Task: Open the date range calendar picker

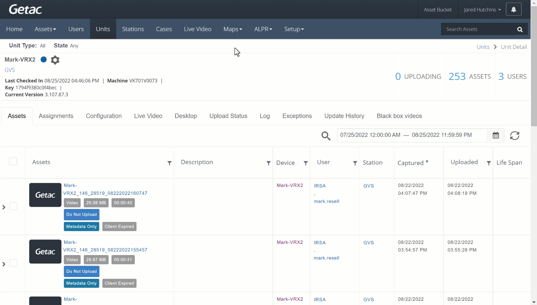Action: click(x=496, y=135)
